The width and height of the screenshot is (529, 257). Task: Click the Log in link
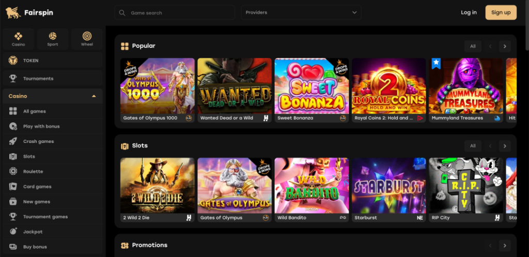pyautogui.click(x=469, y=12)
